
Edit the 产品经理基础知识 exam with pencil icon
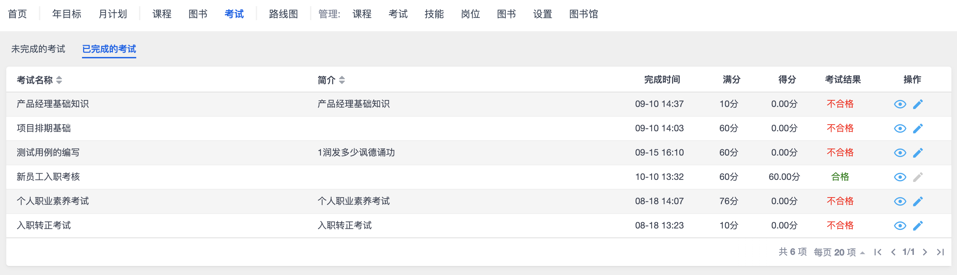(x=918, y=104)
